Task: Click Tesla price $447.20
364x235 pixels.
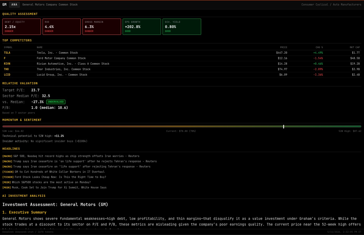Action: 282,53
